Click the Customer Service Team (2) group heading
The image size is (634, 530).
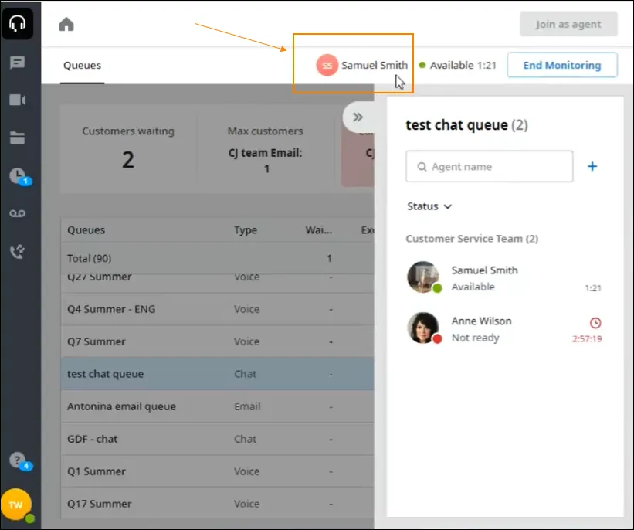[x=472, y=239]
